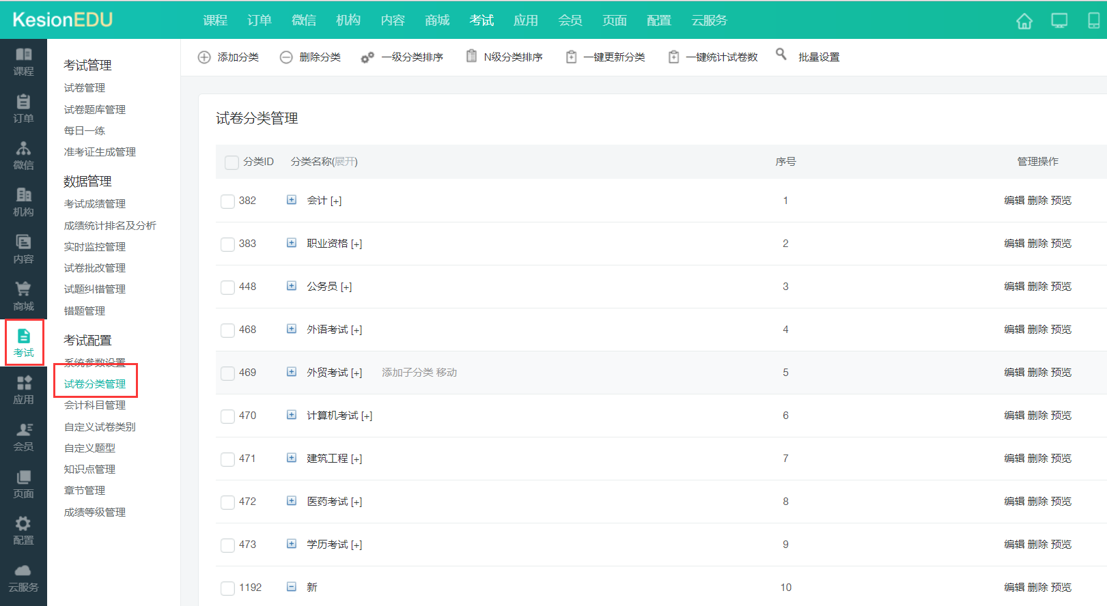Open the 考试 top menu
This screenshot has height=606, width=1107.
[x=481, y=20]
